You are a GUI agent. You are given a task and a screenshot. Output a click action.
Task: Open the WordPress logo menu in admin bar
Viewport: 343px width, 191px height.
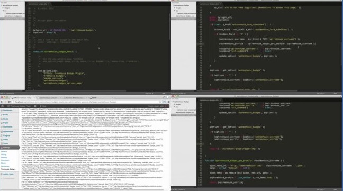pos(3,106)
